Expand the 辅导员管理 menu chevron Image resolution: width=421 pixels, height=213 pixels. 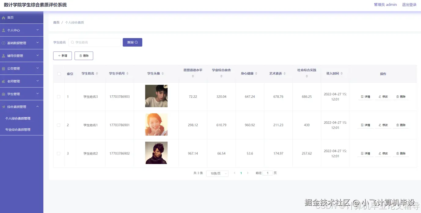point(38,55)
